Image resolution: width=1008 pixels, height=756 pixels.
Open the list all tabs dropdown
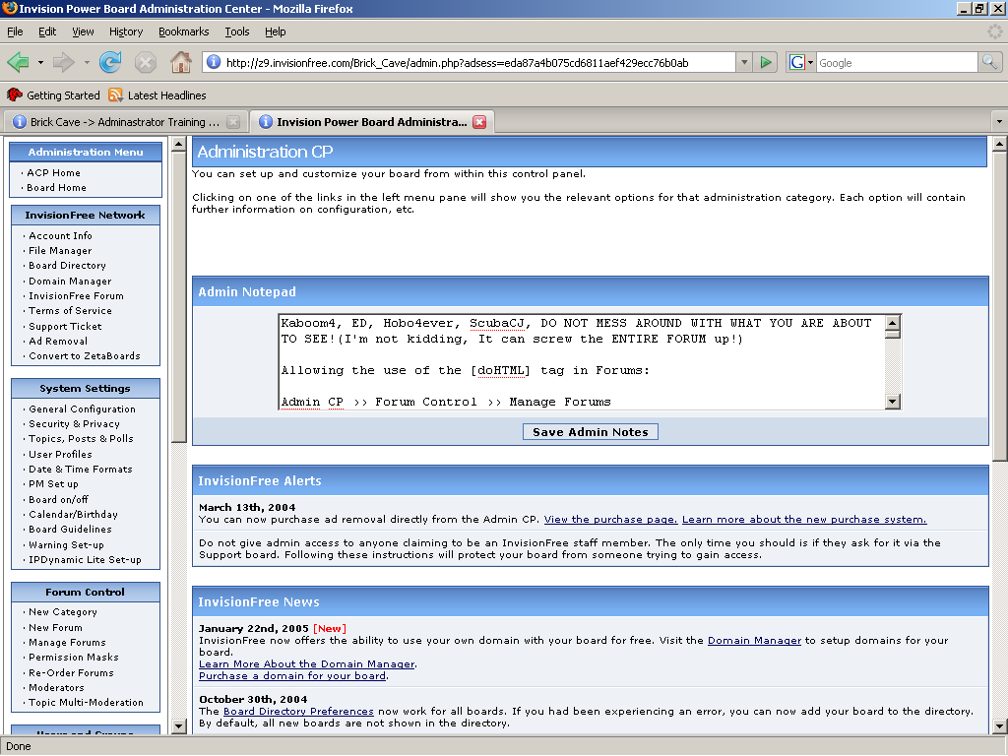(x=999, y=121)
